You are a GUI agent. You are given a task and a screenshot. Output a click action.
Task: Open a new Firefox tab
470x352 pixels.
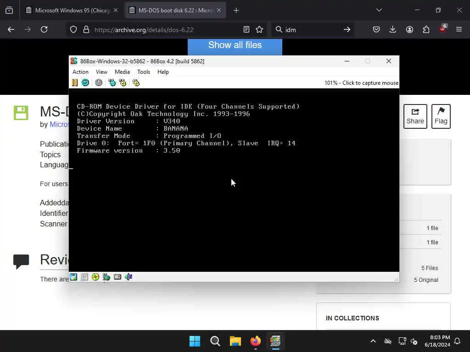click(x=236, y=11)
